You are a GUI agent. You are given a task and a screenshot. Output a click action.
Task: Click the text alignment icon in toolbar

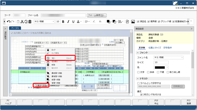(x=86, y=22)
